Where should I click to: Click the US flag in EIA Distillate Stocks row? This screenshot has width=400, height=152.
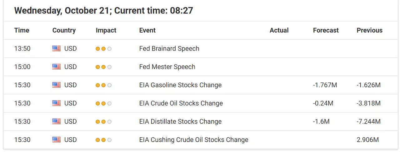click(56, 121)
